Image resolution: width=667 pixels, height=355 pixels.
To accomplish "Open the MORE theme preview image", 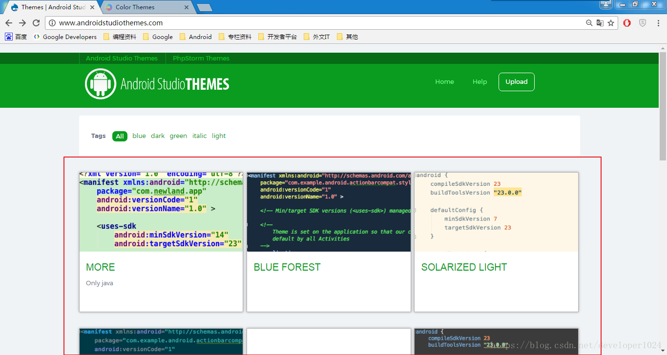I will point(161,212).
